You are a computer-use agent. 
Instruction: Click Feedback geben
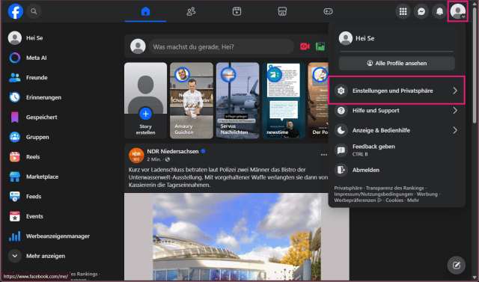(397, 150)
